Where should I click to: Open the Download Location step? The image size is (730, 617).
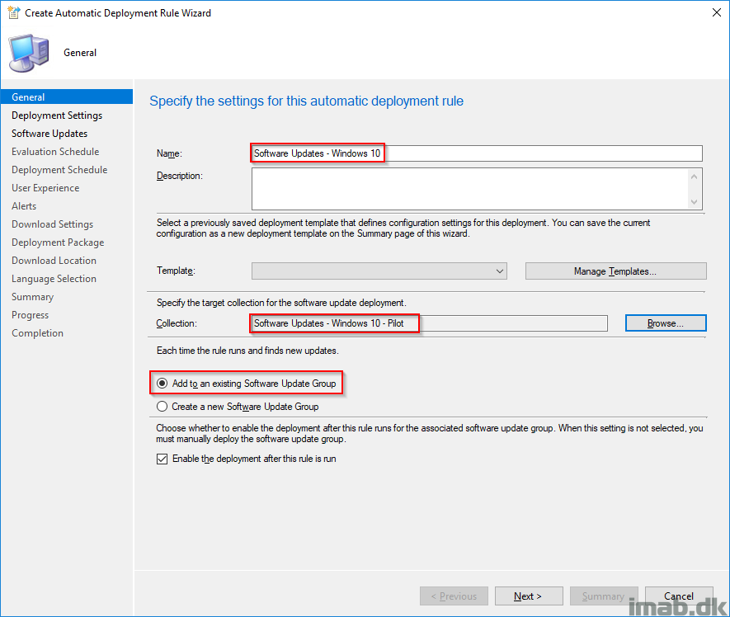pos(54,261)
